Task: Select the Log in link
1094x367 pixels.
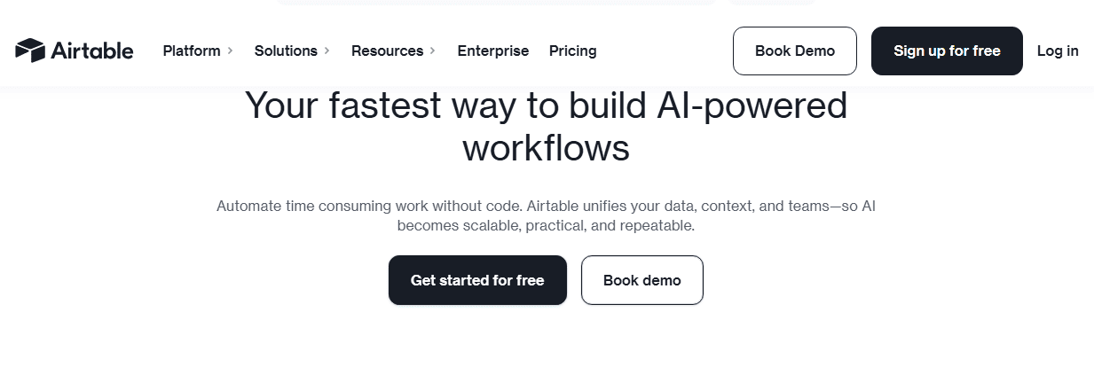Action: 1058,51
